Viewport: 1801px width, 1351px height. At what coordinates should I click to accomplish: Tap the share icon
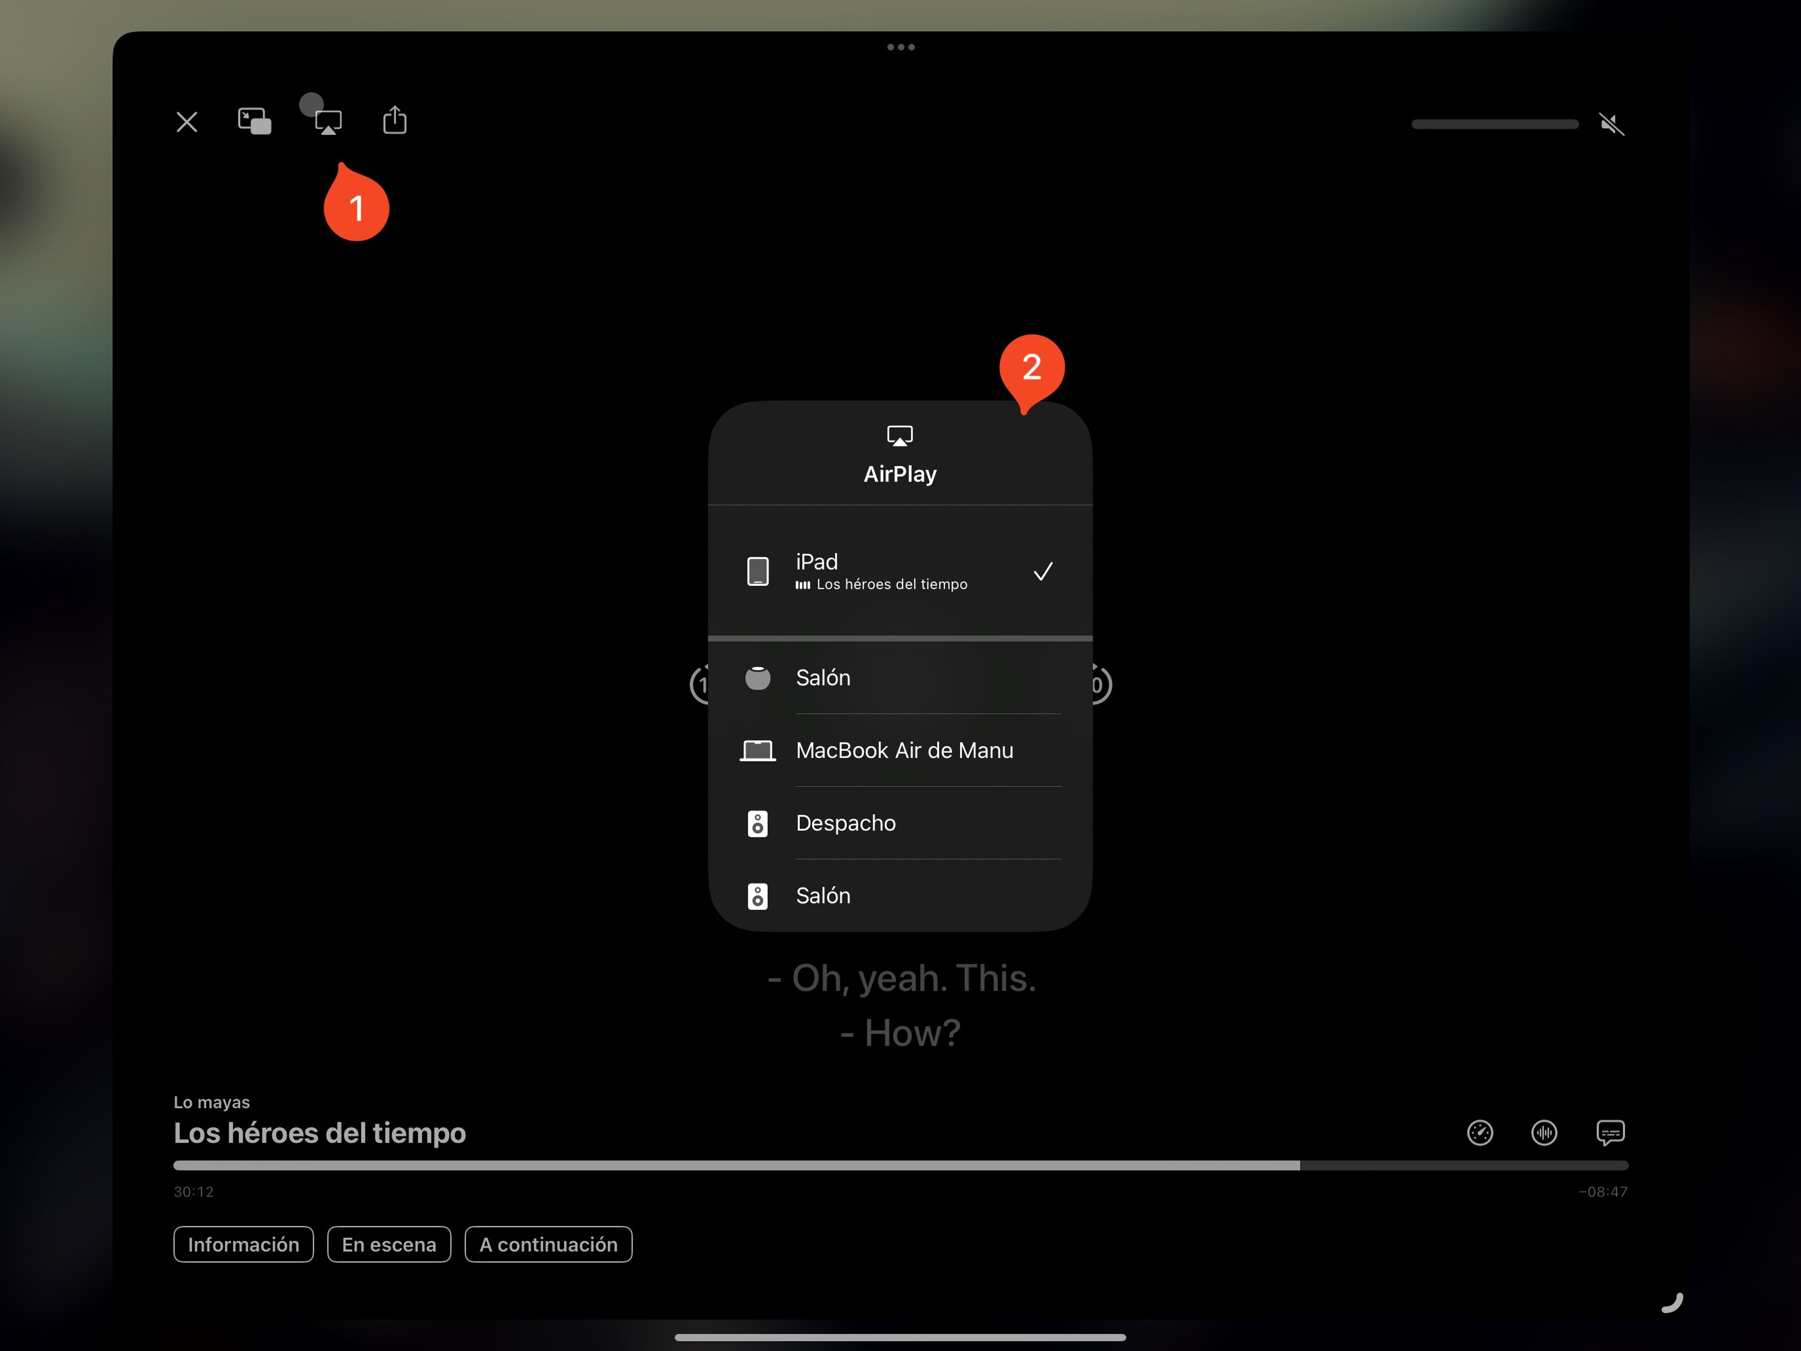pyautogui.click(x=395, y=121)
